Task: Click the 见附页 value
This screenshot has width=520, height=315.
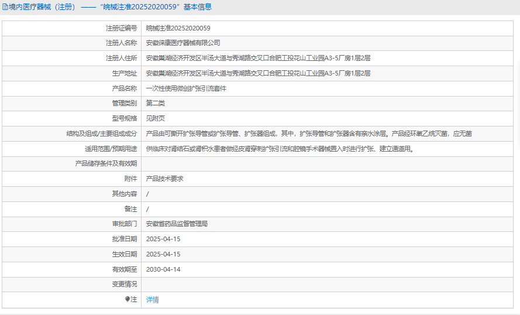Action: (156, 118)
